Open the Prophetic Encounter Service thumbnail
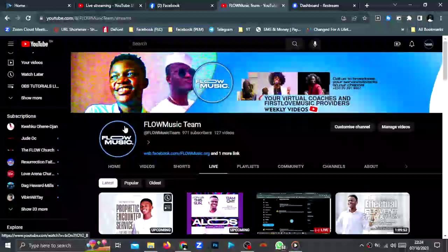 tap(136, 213)
